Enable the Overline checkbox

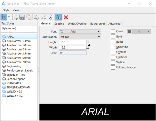pos(113,52)
